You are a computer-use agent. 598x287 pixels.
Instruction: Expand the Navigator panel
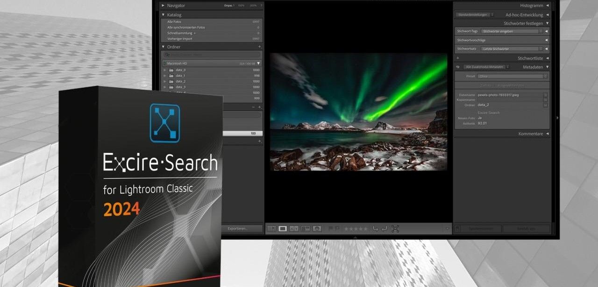click(163, 5)
